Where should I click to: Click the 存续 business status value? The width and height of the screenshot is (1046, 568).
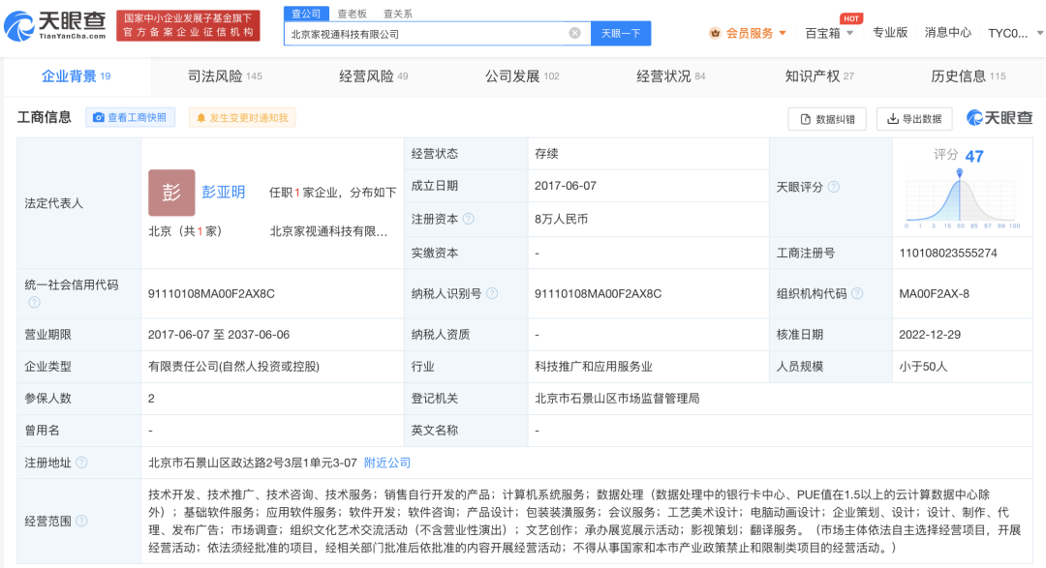546,154
